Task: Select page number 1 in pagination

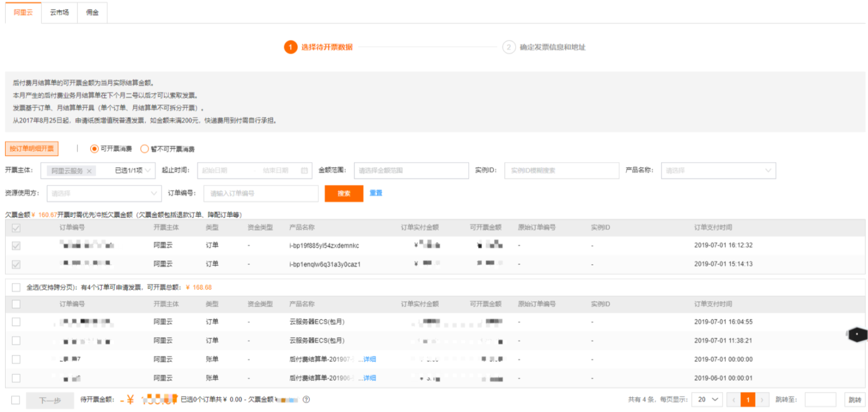Action: tap(748, 400)
